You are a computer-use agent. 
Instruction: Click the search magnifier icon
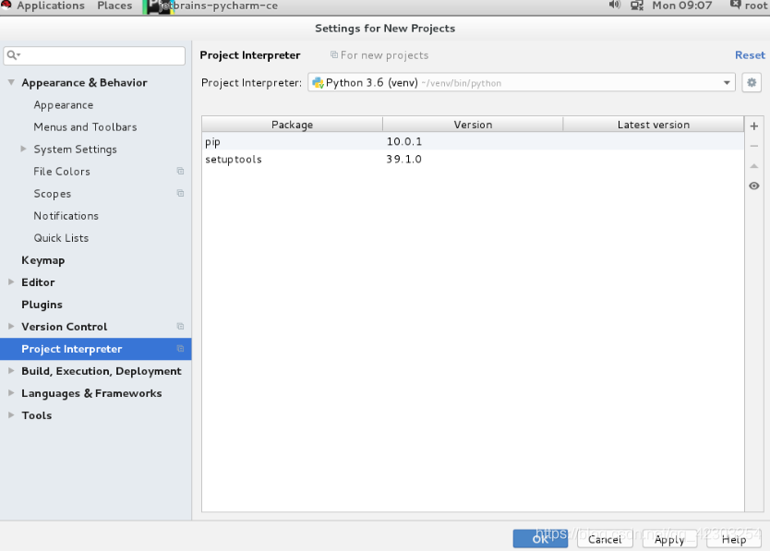coord(13,55)
